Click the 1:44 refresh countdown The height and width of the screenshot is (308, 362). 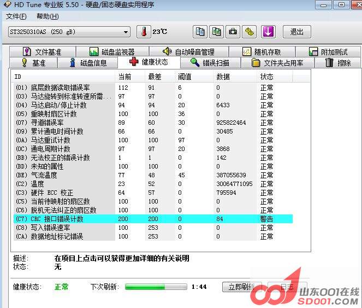click(x=199, y=287)
